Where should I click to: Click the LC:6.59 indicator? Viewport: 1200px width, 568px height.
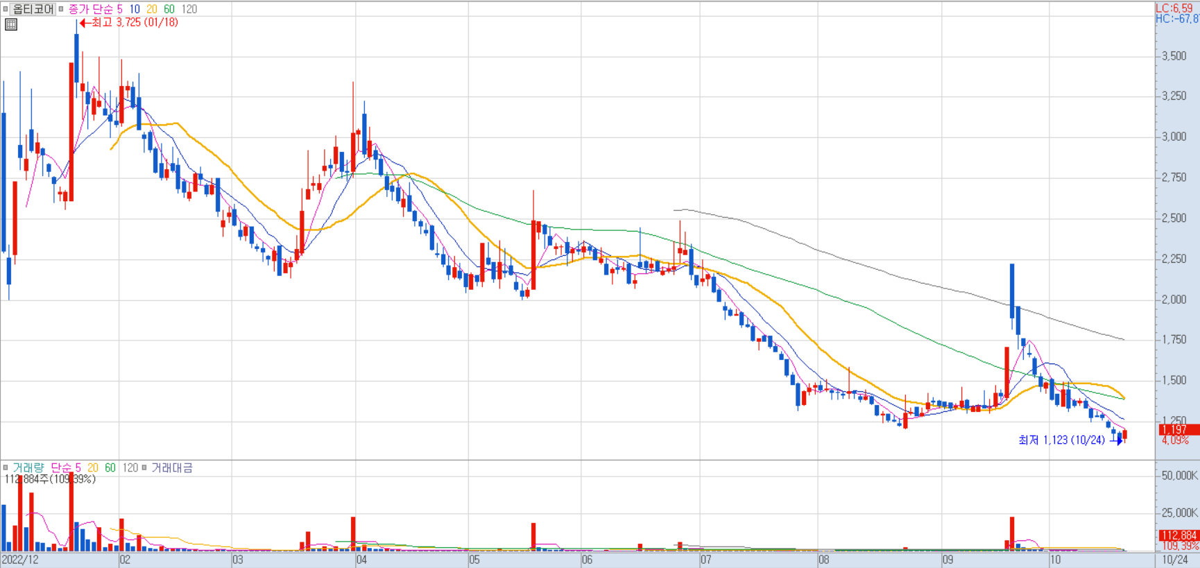click(1174, 8)
